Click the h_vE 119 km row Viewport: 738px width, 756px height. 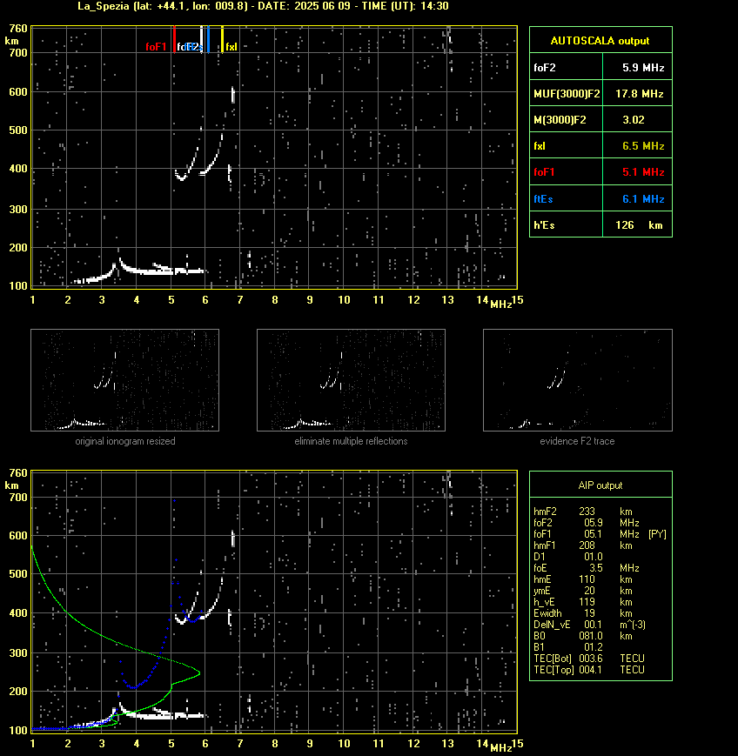(x=583, y=602)
